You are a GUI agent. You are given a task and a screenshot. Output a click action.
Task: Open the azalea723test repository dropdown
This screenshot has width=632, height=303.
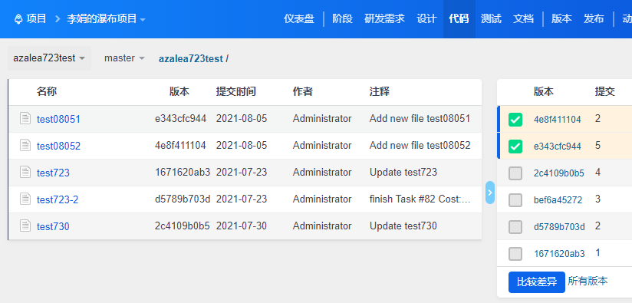coord(49,58)
